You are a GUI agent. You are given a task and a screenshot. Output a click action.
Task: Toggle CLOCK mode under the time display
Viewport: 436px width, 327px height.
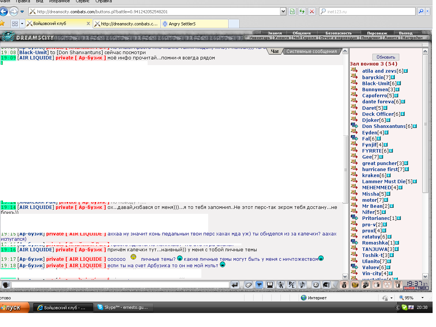tap(410, 288)
